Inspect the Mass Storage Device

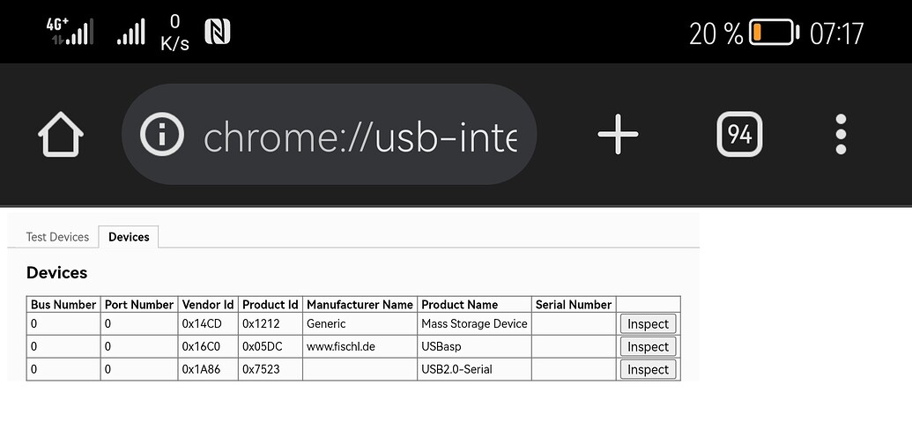(648, 323)
